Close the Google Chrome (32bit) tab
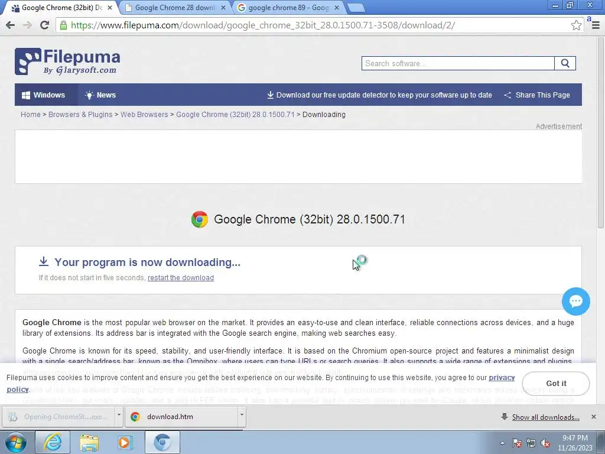The image size is (605, 454). [x=110, y=8]
